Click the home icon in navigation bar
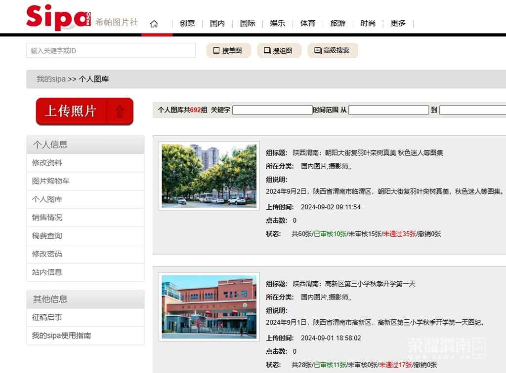Viewport: 506px width, 373px height. pos(154,24)
